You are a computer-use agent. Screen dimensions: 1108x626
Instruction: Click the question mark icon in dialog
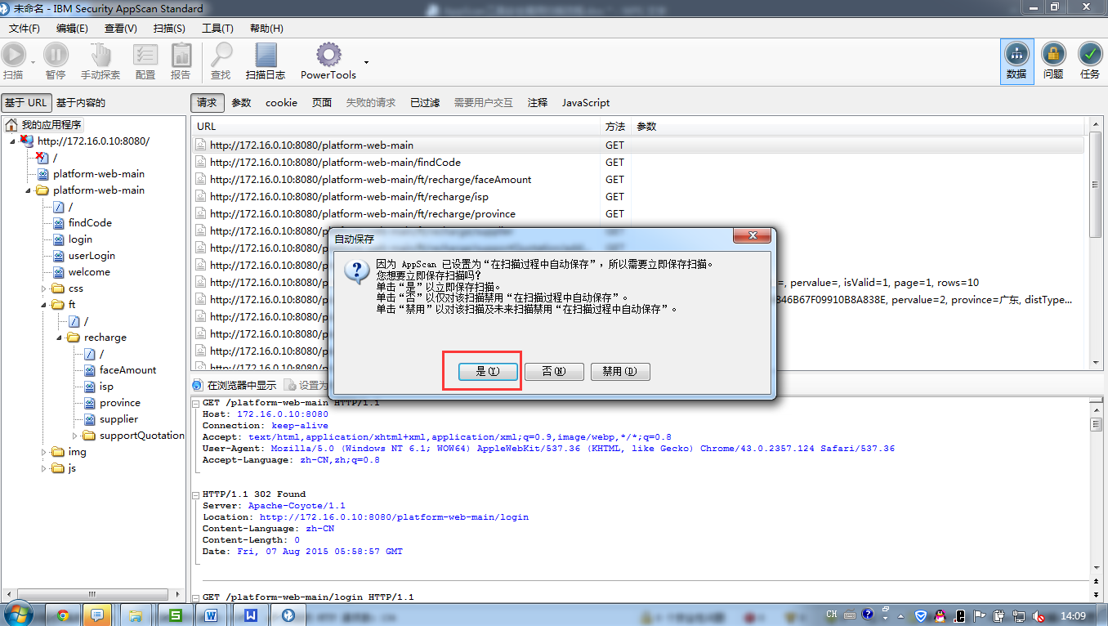(357, 272)
